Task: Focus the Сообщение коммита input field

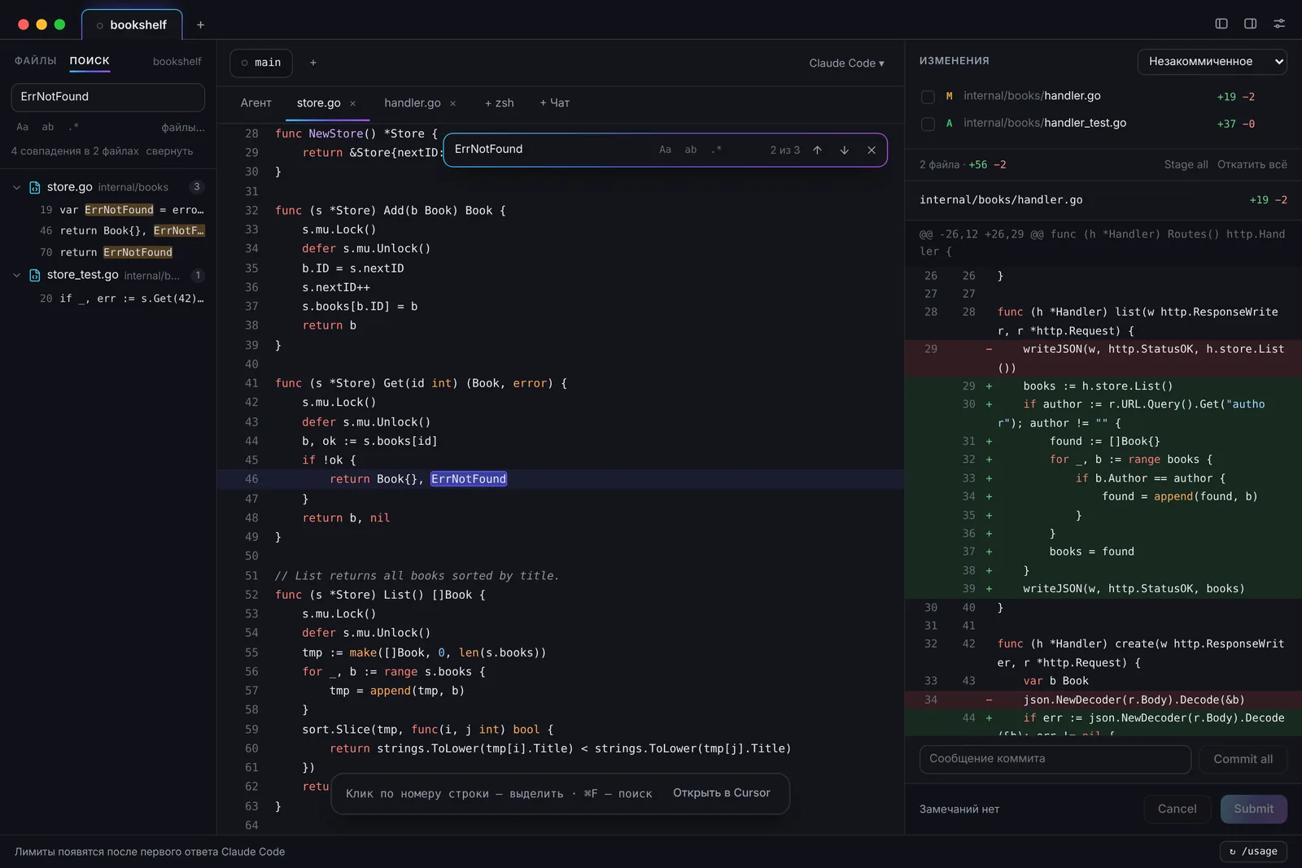Action: click(1055, 759)
